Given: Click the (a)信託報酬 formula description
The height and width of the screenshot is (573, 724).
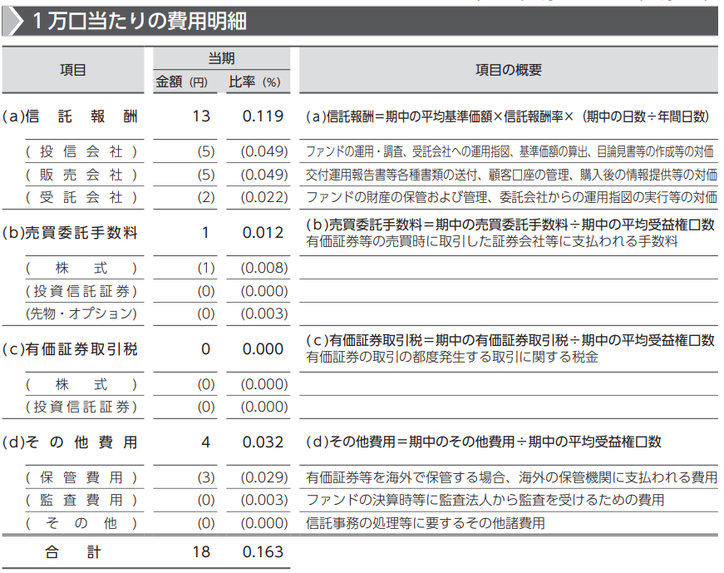Looking at the screenshot, I should click(508, 116).
